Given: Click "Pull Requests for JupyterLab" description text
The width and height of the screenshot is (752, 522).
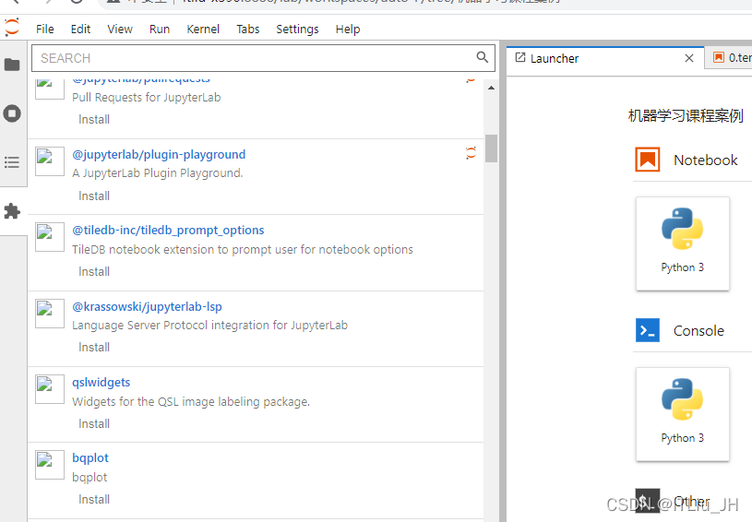Looking at the screenshot, I should coord(147,98).
